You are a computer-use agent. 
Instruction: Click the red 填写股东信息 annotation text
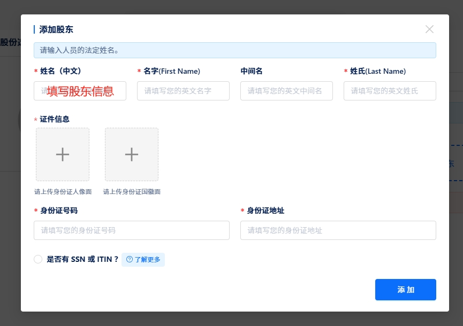tap(80, 91)
